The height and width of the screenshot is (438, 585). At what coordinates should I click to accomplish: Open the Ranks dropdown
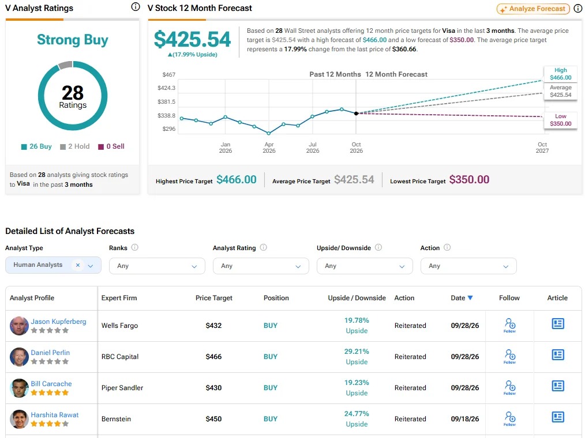157,266
